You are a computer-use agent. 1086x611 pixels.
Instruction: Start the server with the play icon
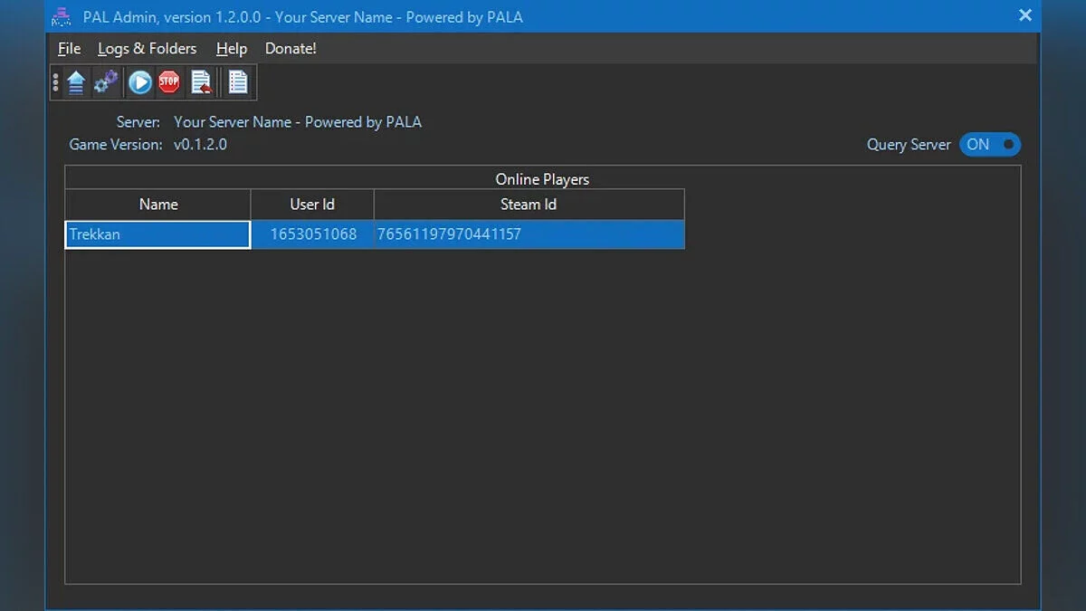tap(139, 82)
